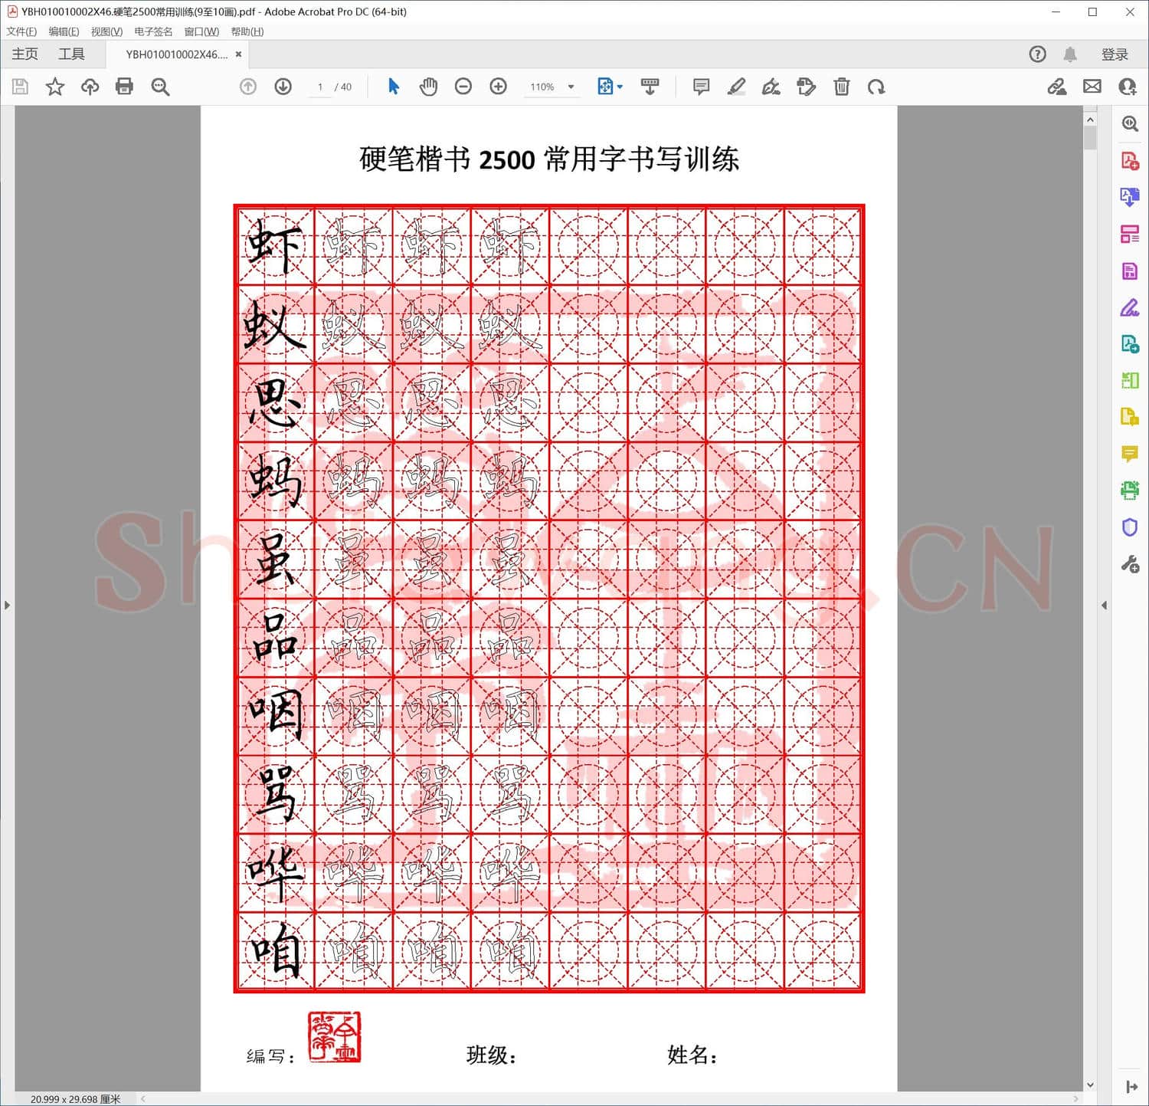The image size is (1149, 1106).
Task: Open the 文件(F) menu
Action: [21, 31]
